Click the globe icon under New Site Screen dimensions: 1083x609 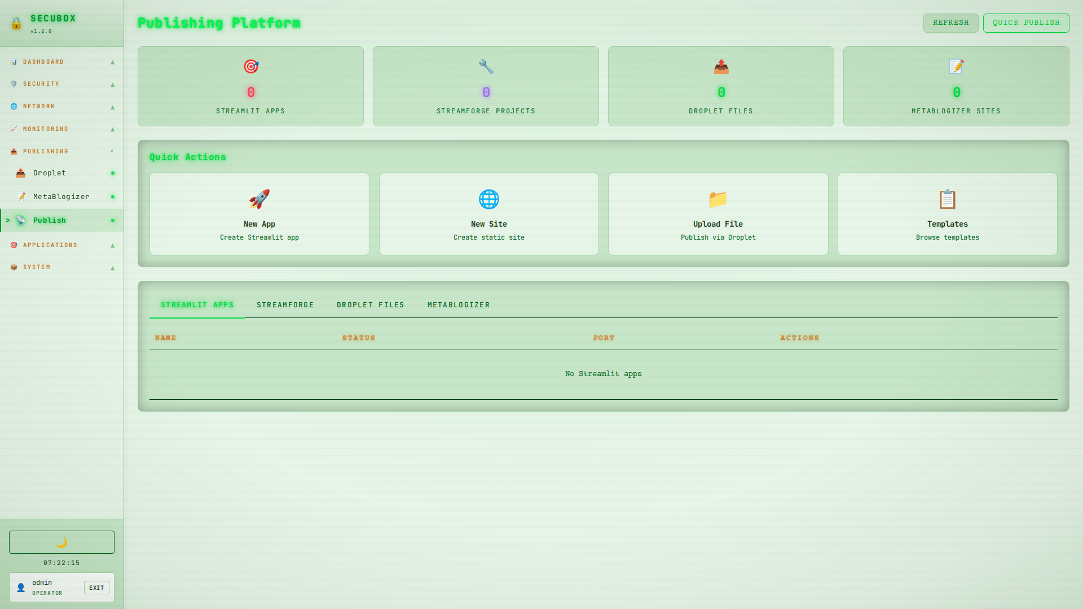pos(488,199)
